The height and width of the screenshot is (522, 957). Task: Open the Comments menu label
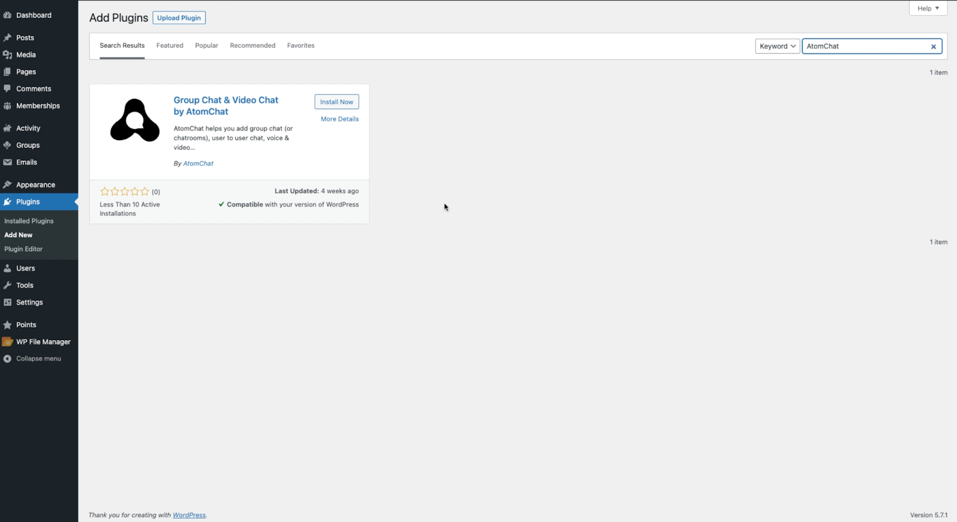(33, 89)
